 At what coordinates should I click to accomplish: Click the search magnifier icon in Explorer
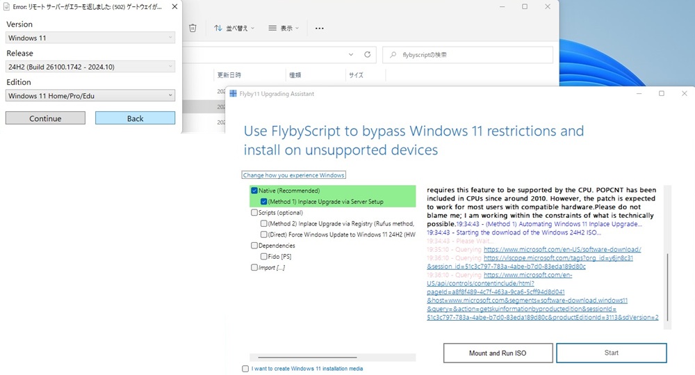click(x=393, y=54)
